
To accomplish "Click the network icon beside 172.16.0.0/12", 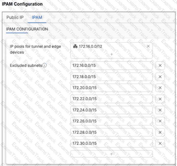I will click(75, 46).
